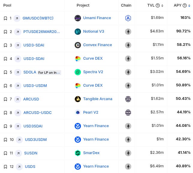Open the PTUSDE26MAR20... pool link

pyautogui.click(x=42, y=32)
